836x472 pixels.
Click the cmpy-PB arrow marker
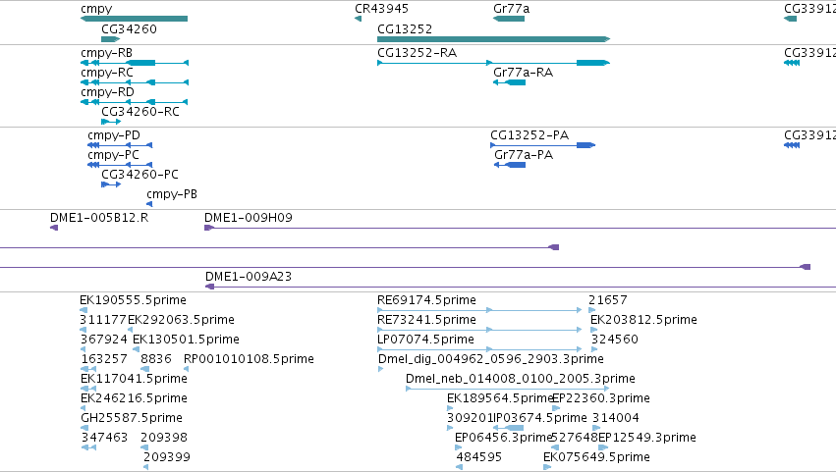(x=149, y=204)
